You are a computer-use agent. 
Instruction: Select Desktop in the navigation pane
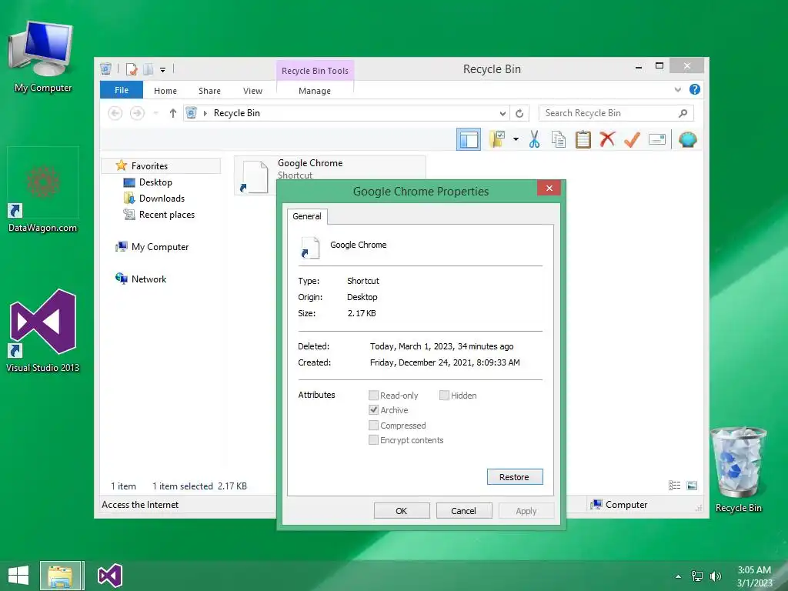coord(155,182)
